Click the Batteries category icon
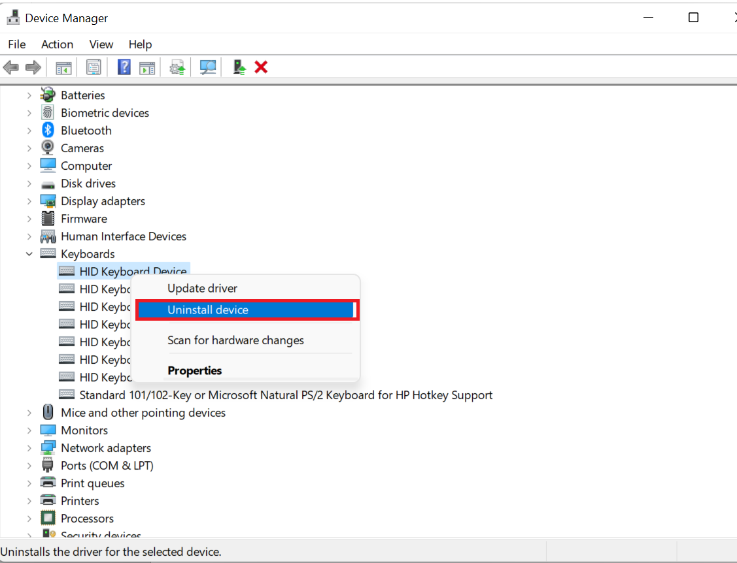 48,95
